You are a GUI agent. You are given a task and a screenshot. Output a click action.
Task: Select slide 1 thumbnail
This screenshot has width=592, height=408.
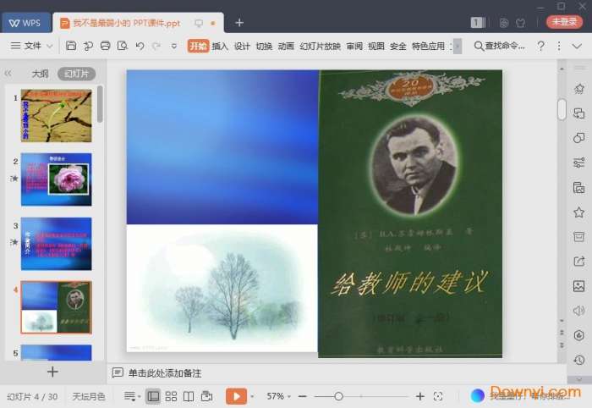pos(57,116)
